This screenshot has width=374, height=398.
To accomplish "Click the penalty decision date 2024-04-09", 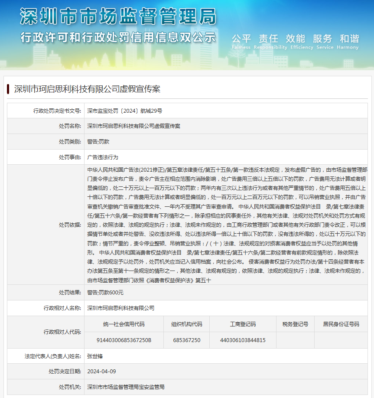I will [101, 372].
